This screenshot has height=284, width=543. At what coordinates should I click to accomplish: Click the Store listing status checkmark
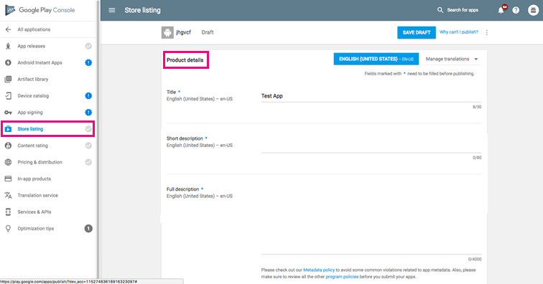[88, 129]
